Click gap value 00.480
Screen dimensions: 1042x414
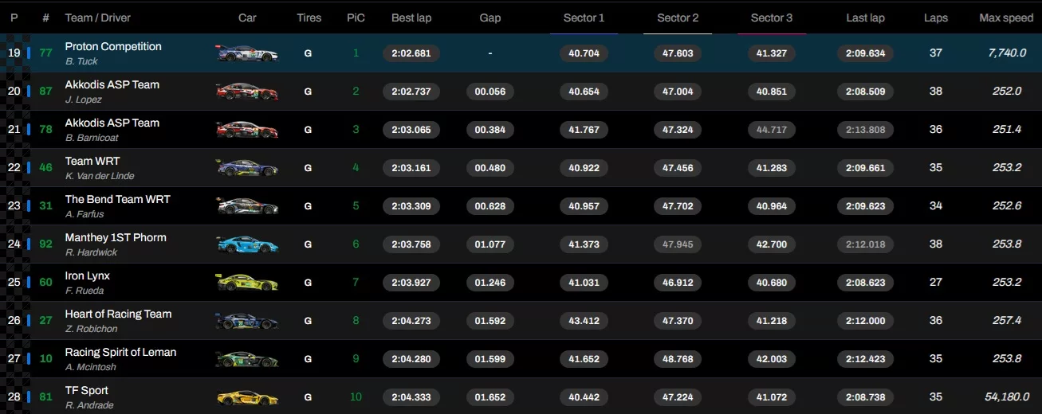[490, 168]
